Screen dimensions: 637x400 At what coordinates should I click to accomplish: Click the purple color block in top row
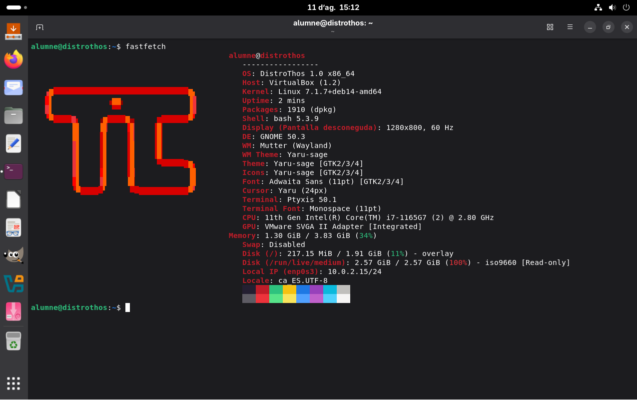(316, 289)
